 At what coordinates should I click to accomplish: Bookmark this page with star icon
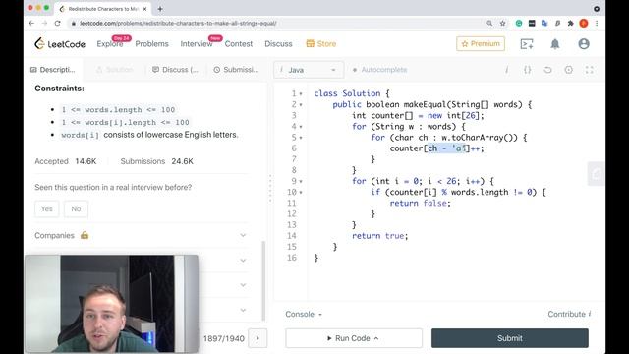(x=502, y=24)
